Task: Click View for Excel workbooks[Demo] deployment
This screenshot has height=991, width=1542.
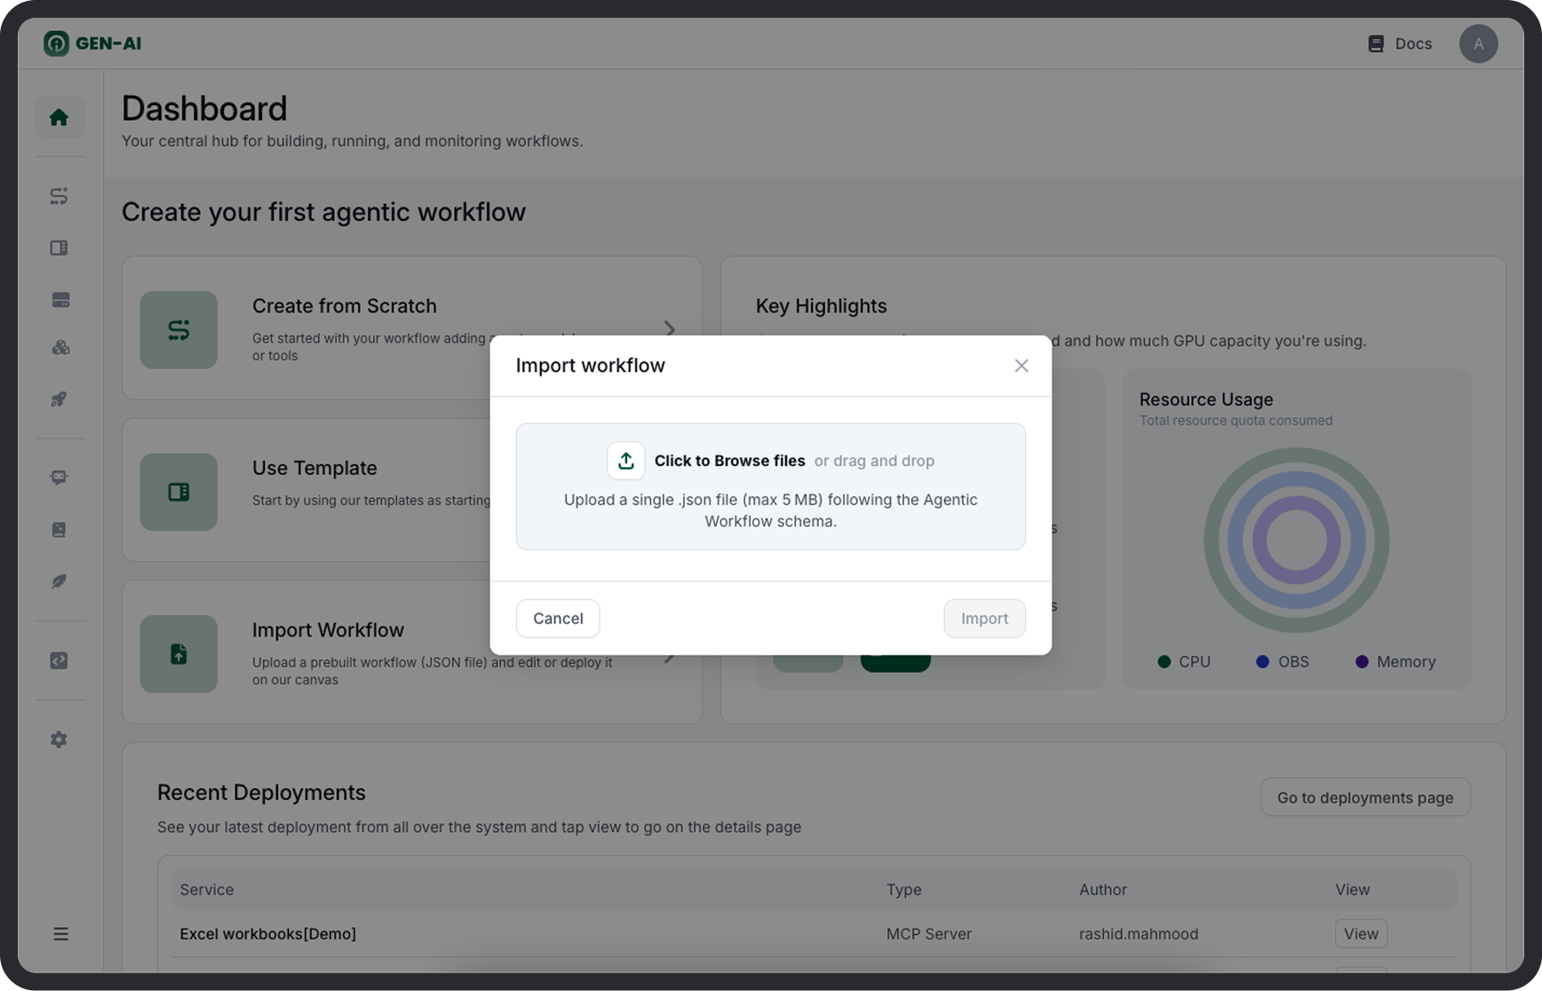Action: (1360, 933)
